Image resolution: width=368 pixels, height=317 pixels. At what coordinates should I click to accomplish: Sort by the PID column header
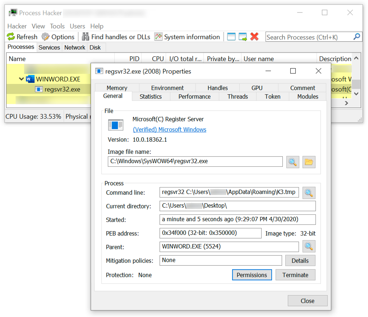(128, 59)
